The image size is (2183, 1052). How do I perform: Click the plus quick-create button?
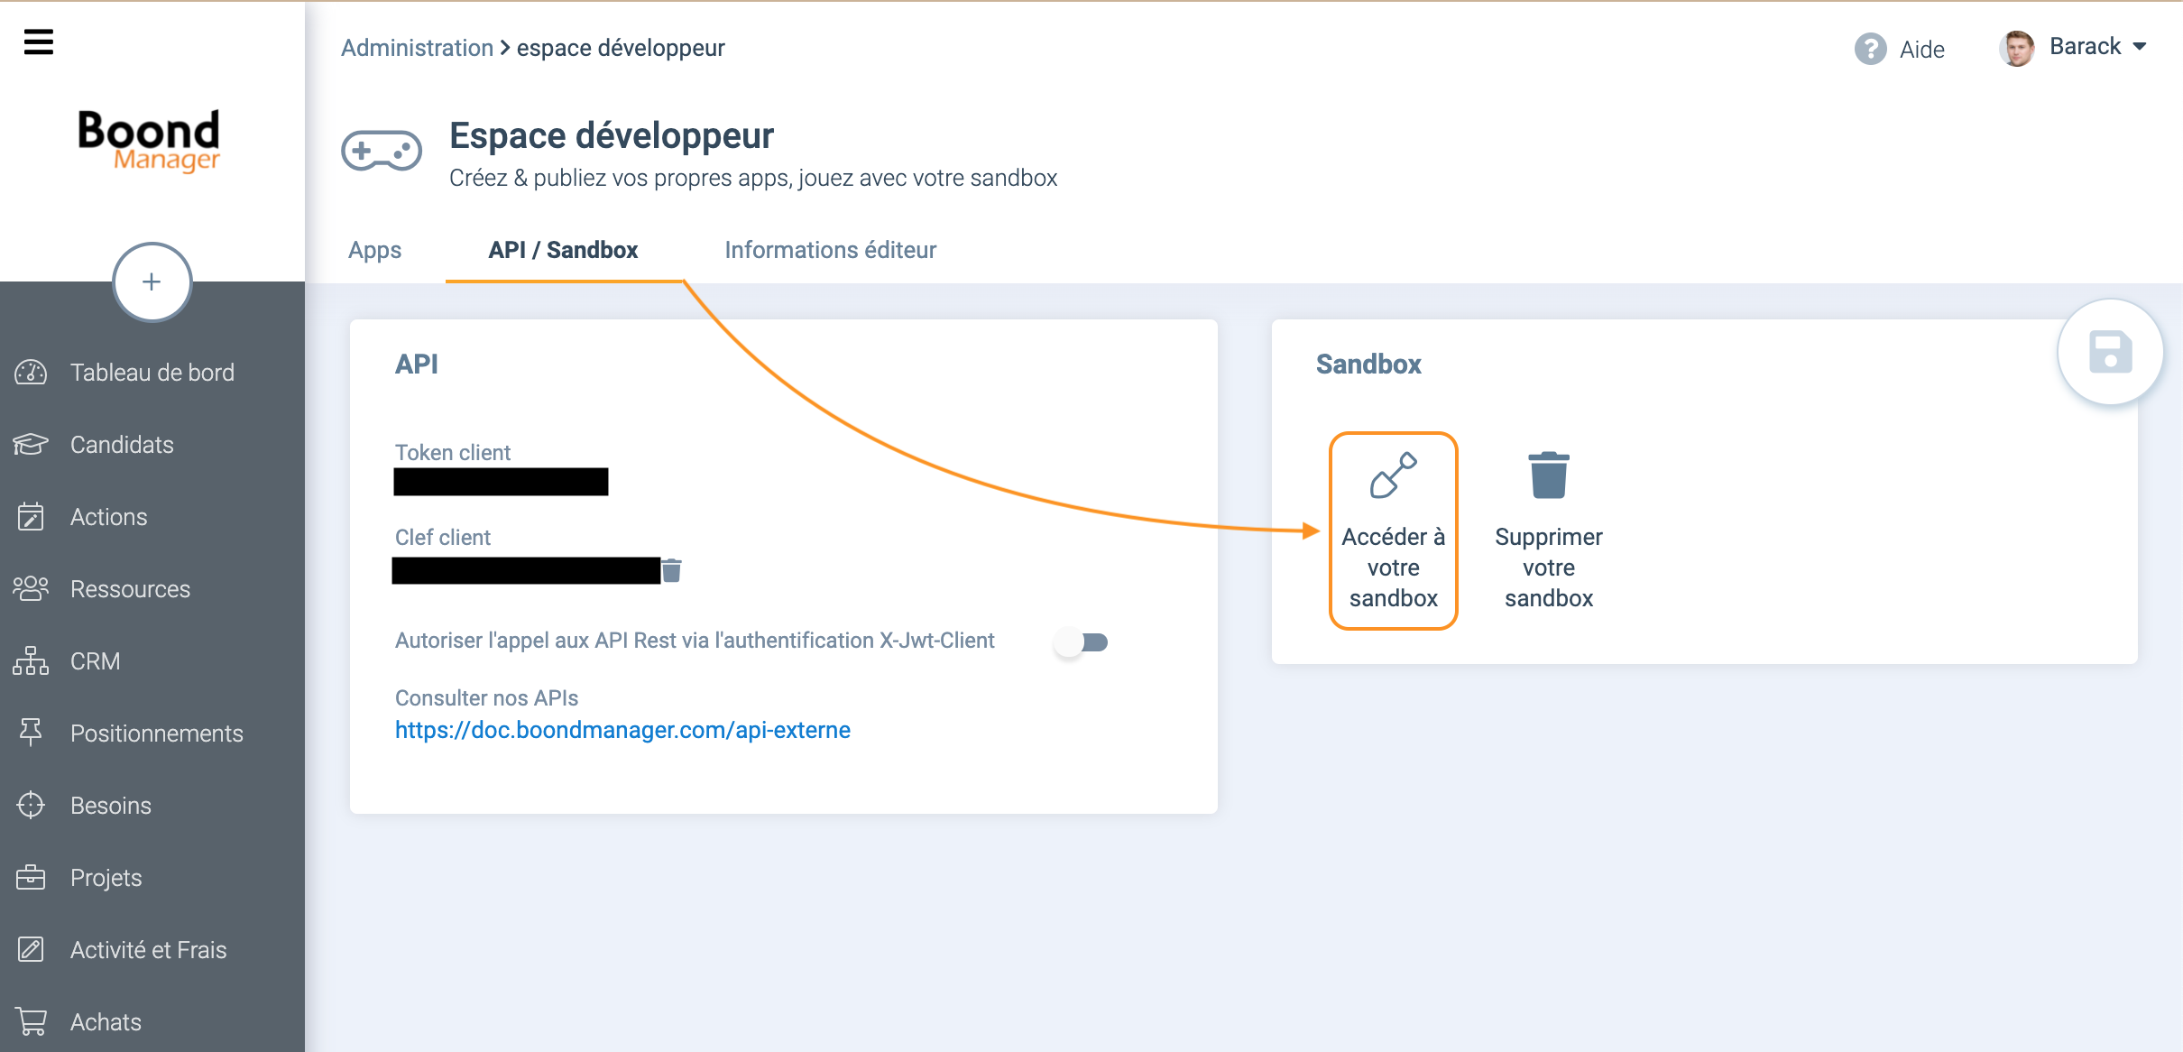pyautogui.click(x=152, y=282)
